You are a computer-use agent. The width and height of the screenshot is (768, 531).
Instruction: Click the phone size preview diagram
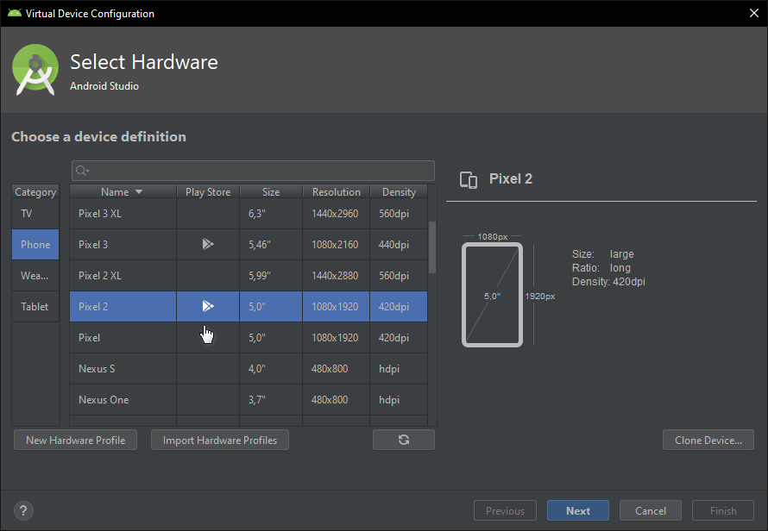[x=492, y=295]
